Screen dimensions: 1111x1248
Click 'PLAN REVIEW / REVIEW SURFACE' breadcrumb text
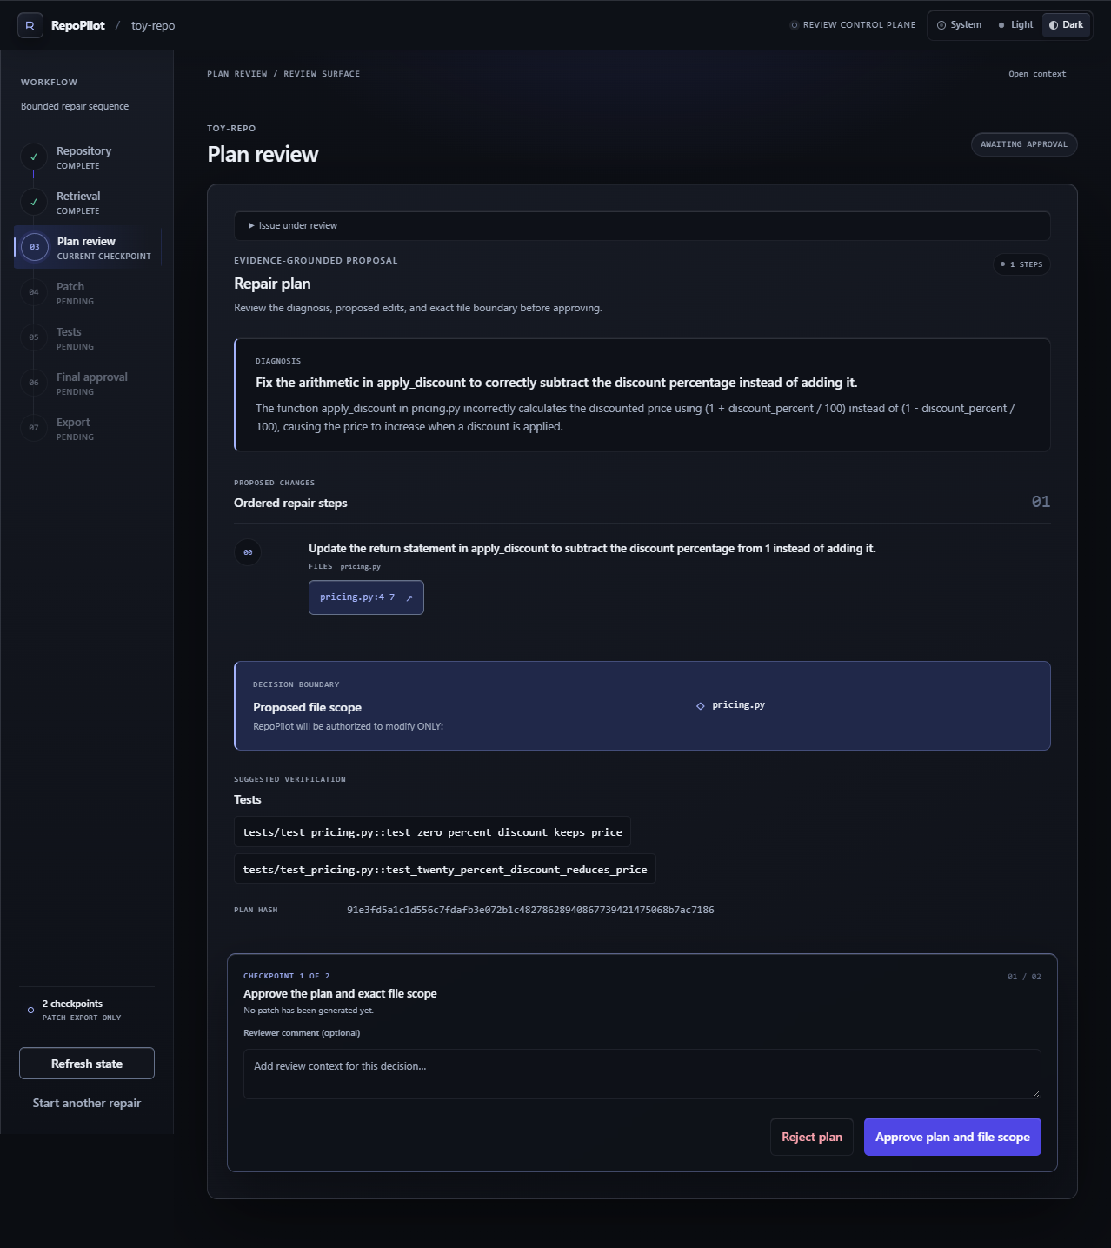[x=283, y=74]
